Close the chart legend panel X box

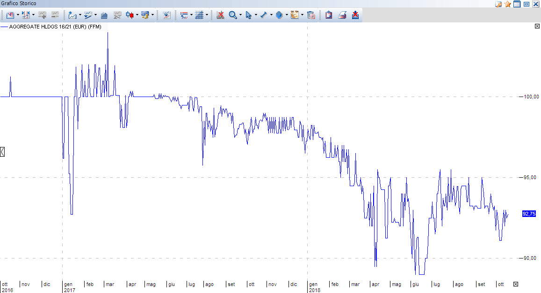click(537, 26)
